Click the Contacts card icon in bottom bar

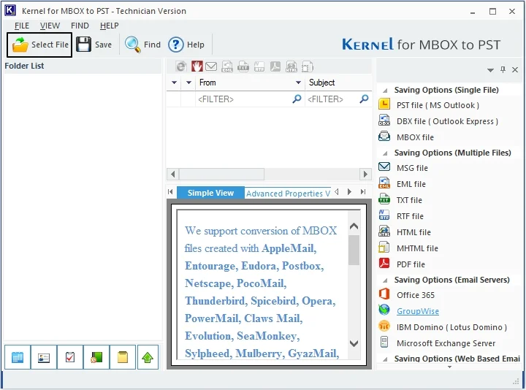coord(44,357)
